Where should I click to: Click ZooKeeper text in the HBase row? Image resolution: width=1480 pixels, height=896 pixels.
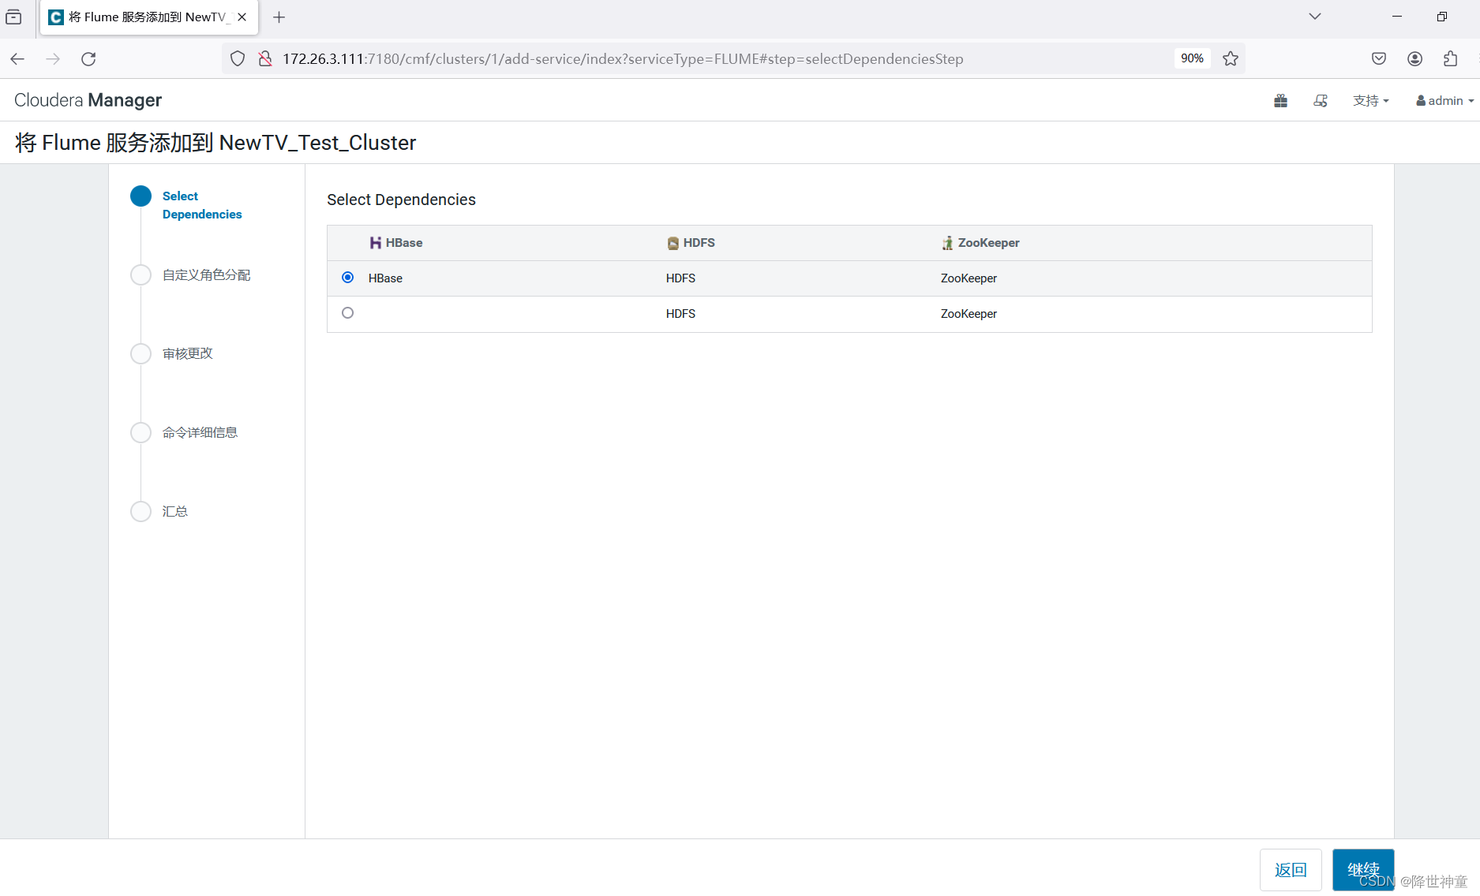(x=969, y=278)
